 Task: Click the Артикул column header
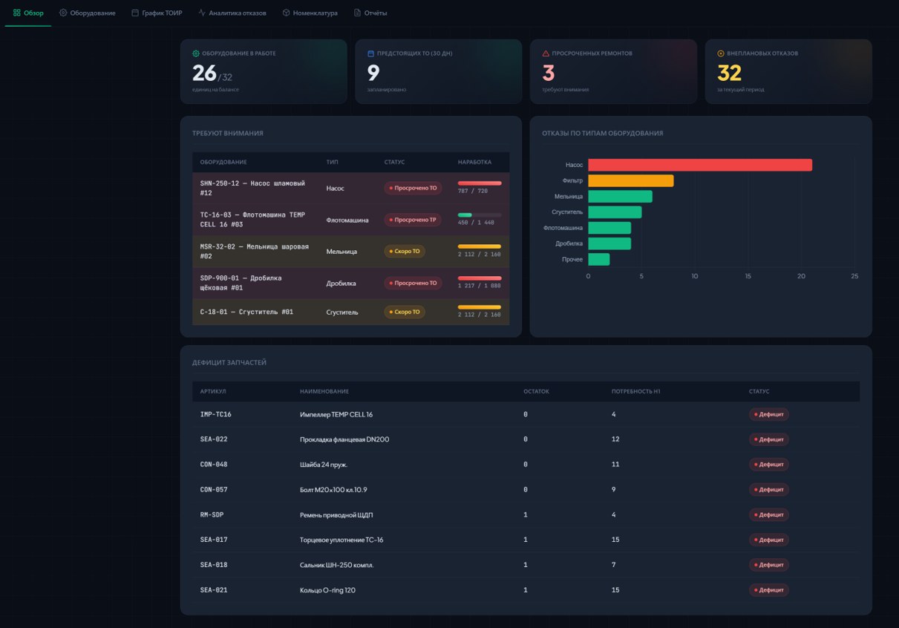tap(213, 391)
